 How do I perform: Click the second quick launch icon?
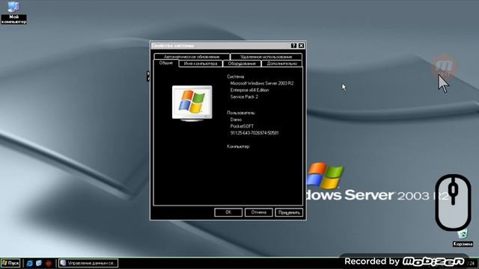39,263
